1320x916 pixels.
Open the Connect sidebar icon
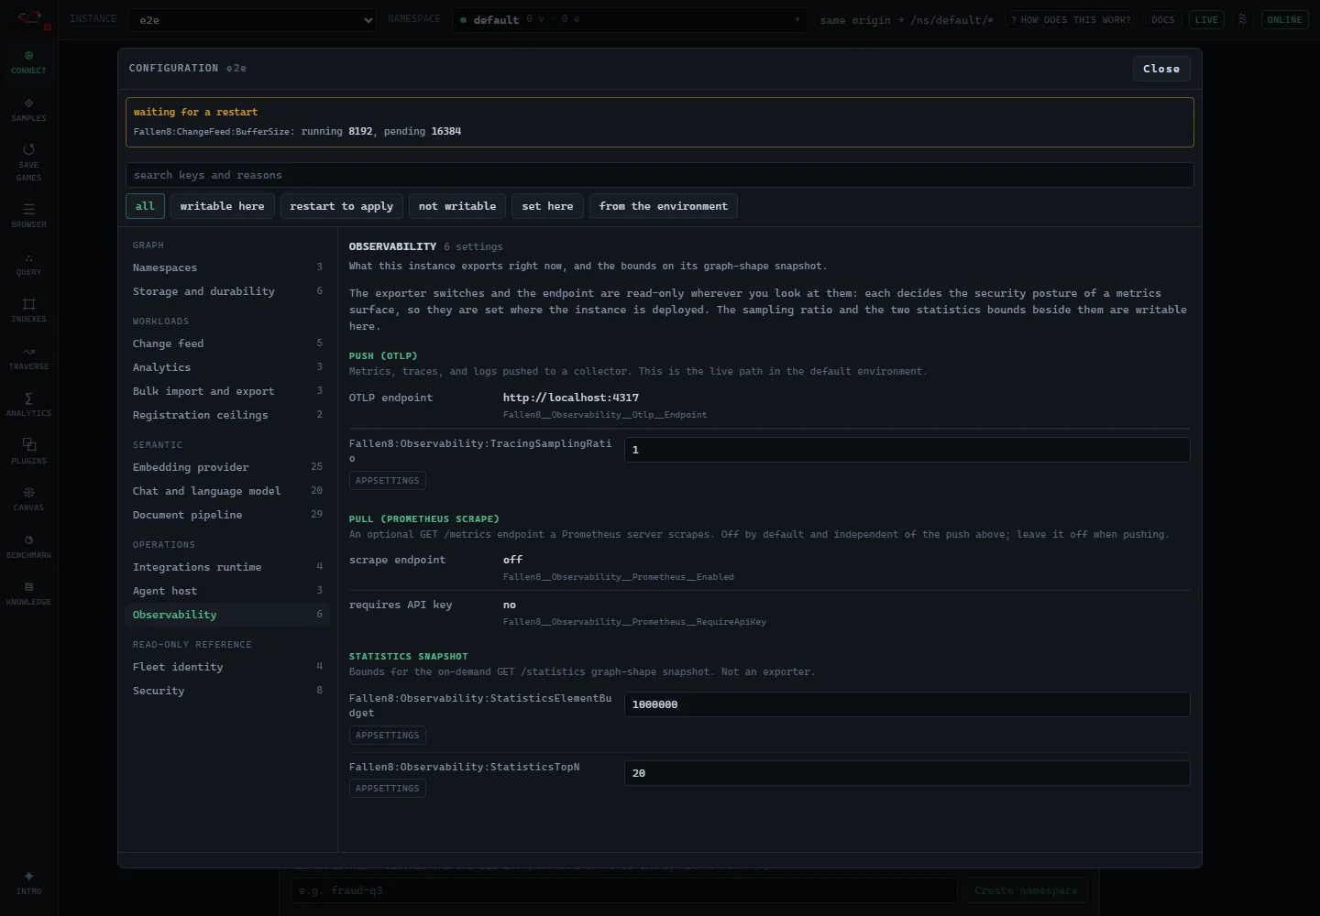click(28, 62)
